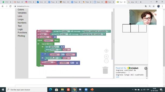Show hidden system tray icons

(133, 90)
